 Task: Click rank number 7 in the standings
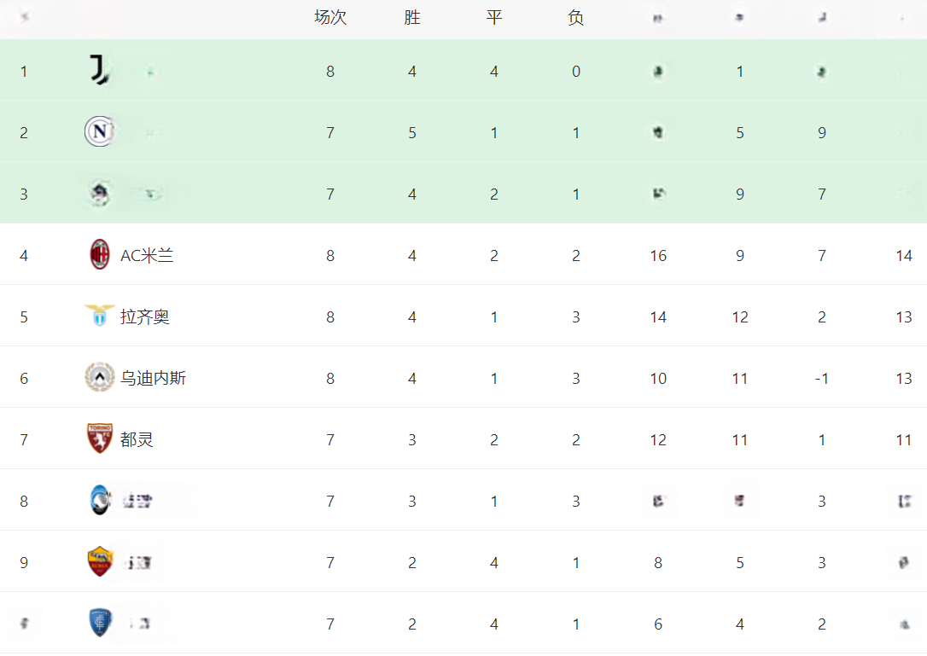pyautogui.click(x=24, y=439)
